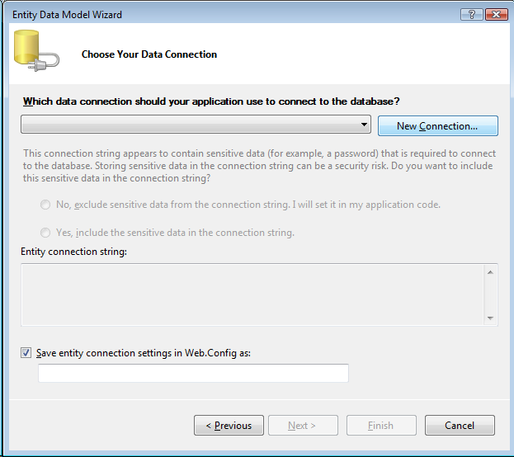
Task: Click the New Connection button
Action: (437, 126)
